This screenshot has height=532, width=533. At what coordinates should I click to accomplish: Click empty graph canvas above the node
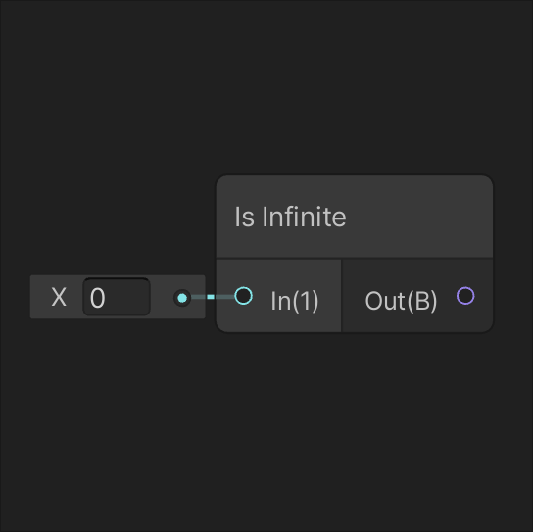266,85
